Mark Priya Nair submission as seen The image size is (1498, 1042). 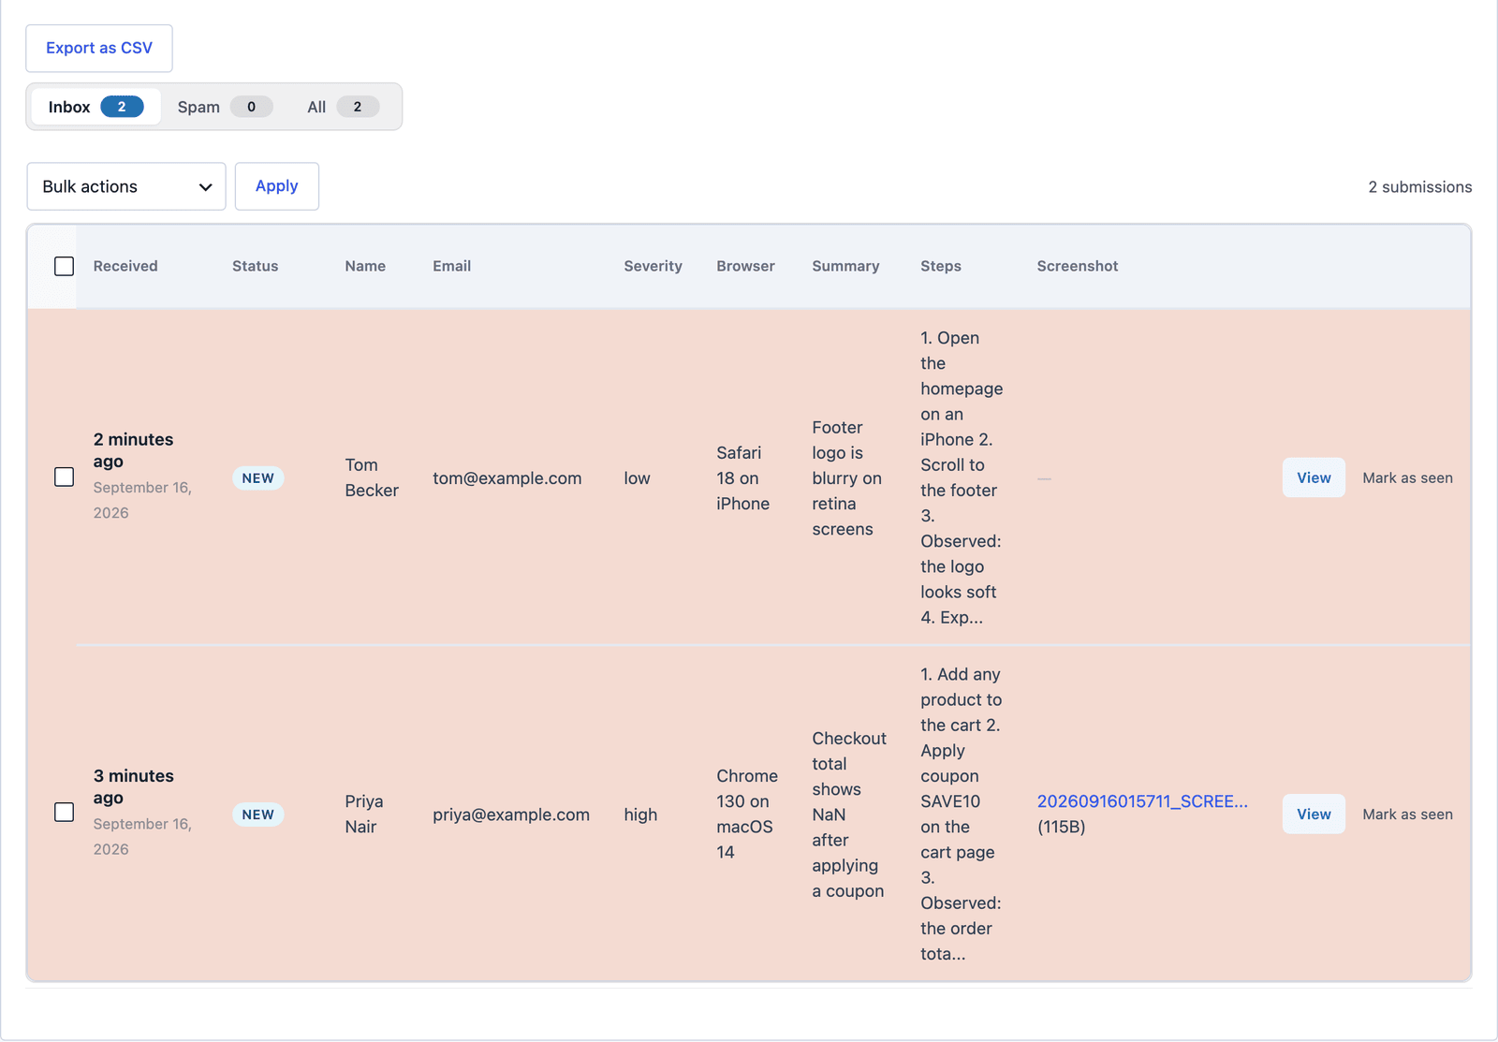point(1407,814)
